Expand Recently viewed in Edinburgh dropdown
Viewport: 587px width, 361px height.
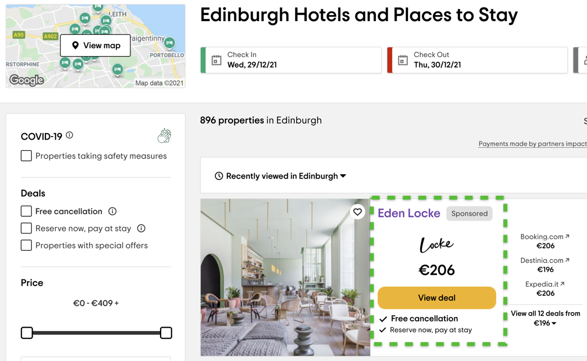pos(281,176)
